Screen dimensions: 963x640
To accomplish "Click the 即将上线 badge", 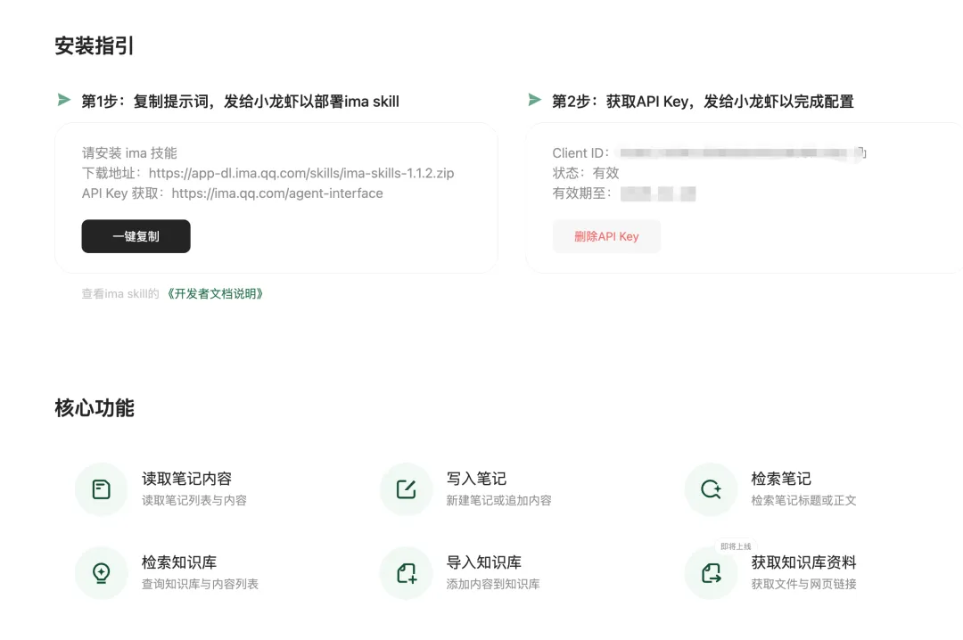I will (x=736, y=546).
